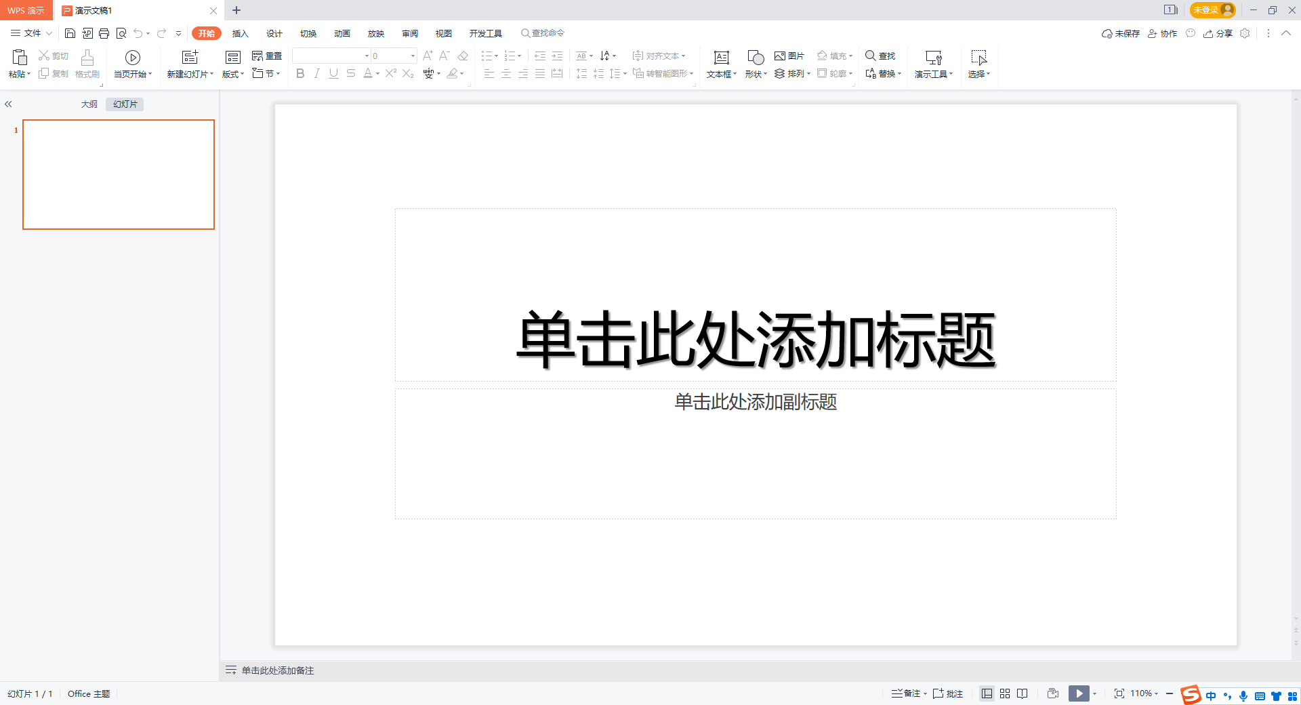
Task: Click the Save icon in quick toolbar
Action: (x=70, y=33)
